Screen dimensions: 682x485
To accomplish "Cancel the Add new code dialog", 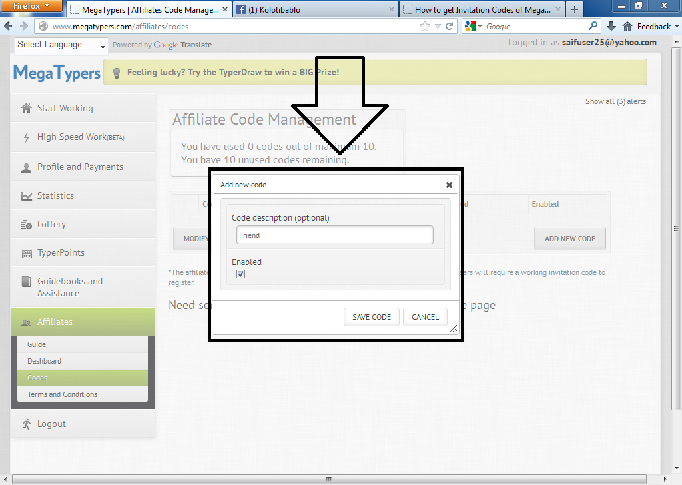I will pyautogui.click(x=425, y=317).
